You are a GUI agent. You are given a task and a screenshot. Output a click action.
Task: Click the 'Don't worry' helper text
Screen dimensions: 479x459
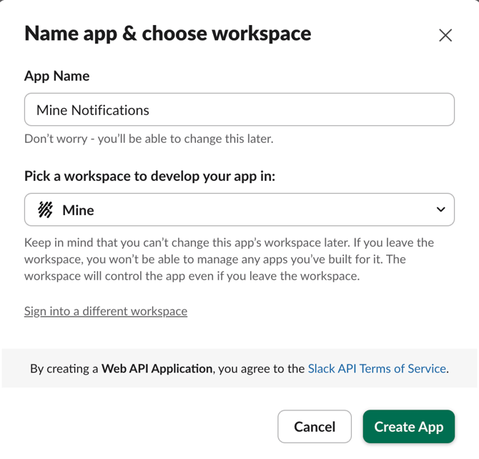[x=149, y=139]
